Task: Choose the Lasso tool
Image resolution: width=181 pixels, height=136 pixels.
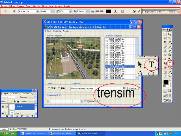Action: (x=165, y=38)
